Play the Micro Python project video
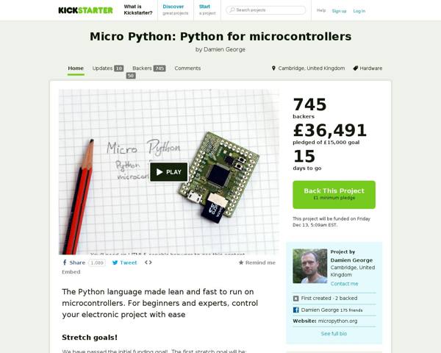This screenshot has height=353, width=441. [169, 172]
